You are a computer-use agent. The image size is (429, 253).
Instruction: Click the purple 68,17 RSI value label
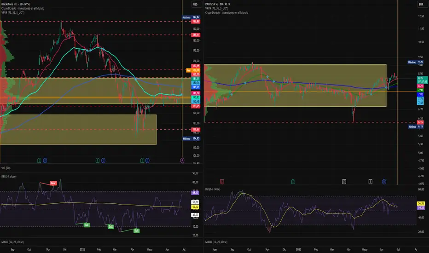[x=195, y=193]
